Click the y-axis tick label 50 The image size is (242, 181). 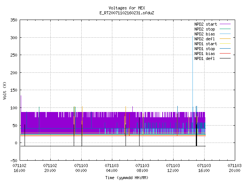tap(15, 126)
